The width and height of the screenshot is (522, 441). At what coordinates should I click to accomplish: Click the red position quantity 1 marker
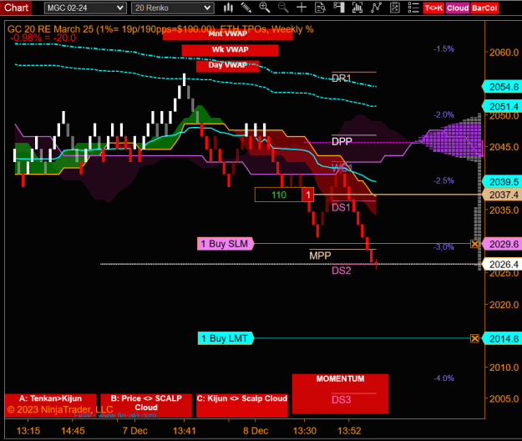tap(308, 195)
